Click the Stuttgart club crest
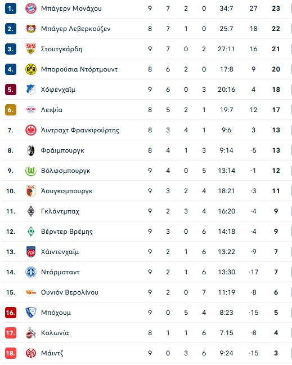The width and height of the screenshot is (292, 365). click(31, 49)
